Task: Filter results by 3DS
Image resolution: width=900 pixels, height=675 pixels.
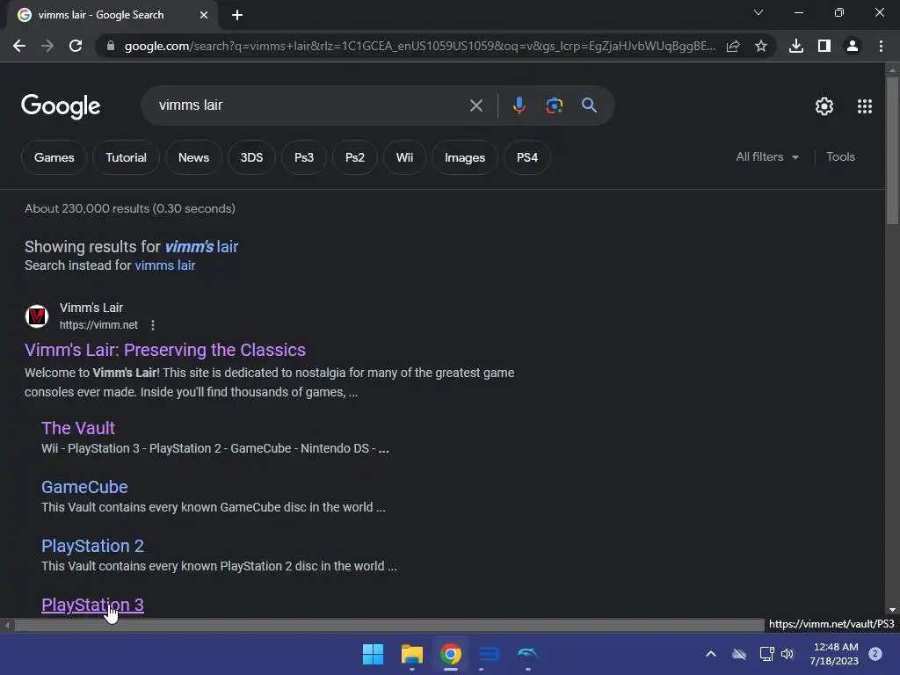Action: pyautogui.click(x=251, y=158)
